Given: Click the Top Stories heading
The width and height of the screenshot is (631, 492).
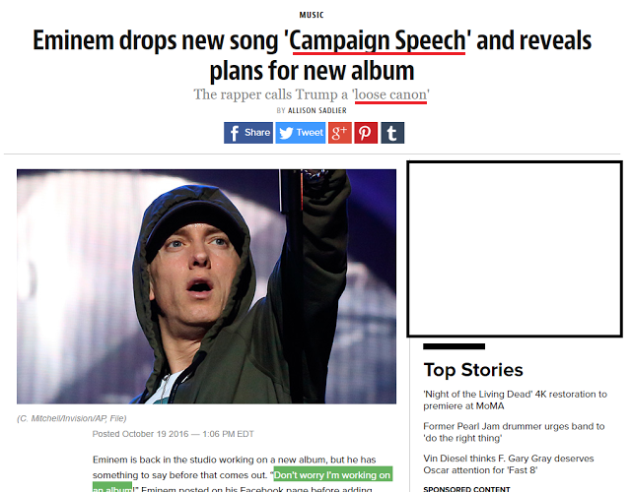Looking at the screenshot, I should (473, 370).
